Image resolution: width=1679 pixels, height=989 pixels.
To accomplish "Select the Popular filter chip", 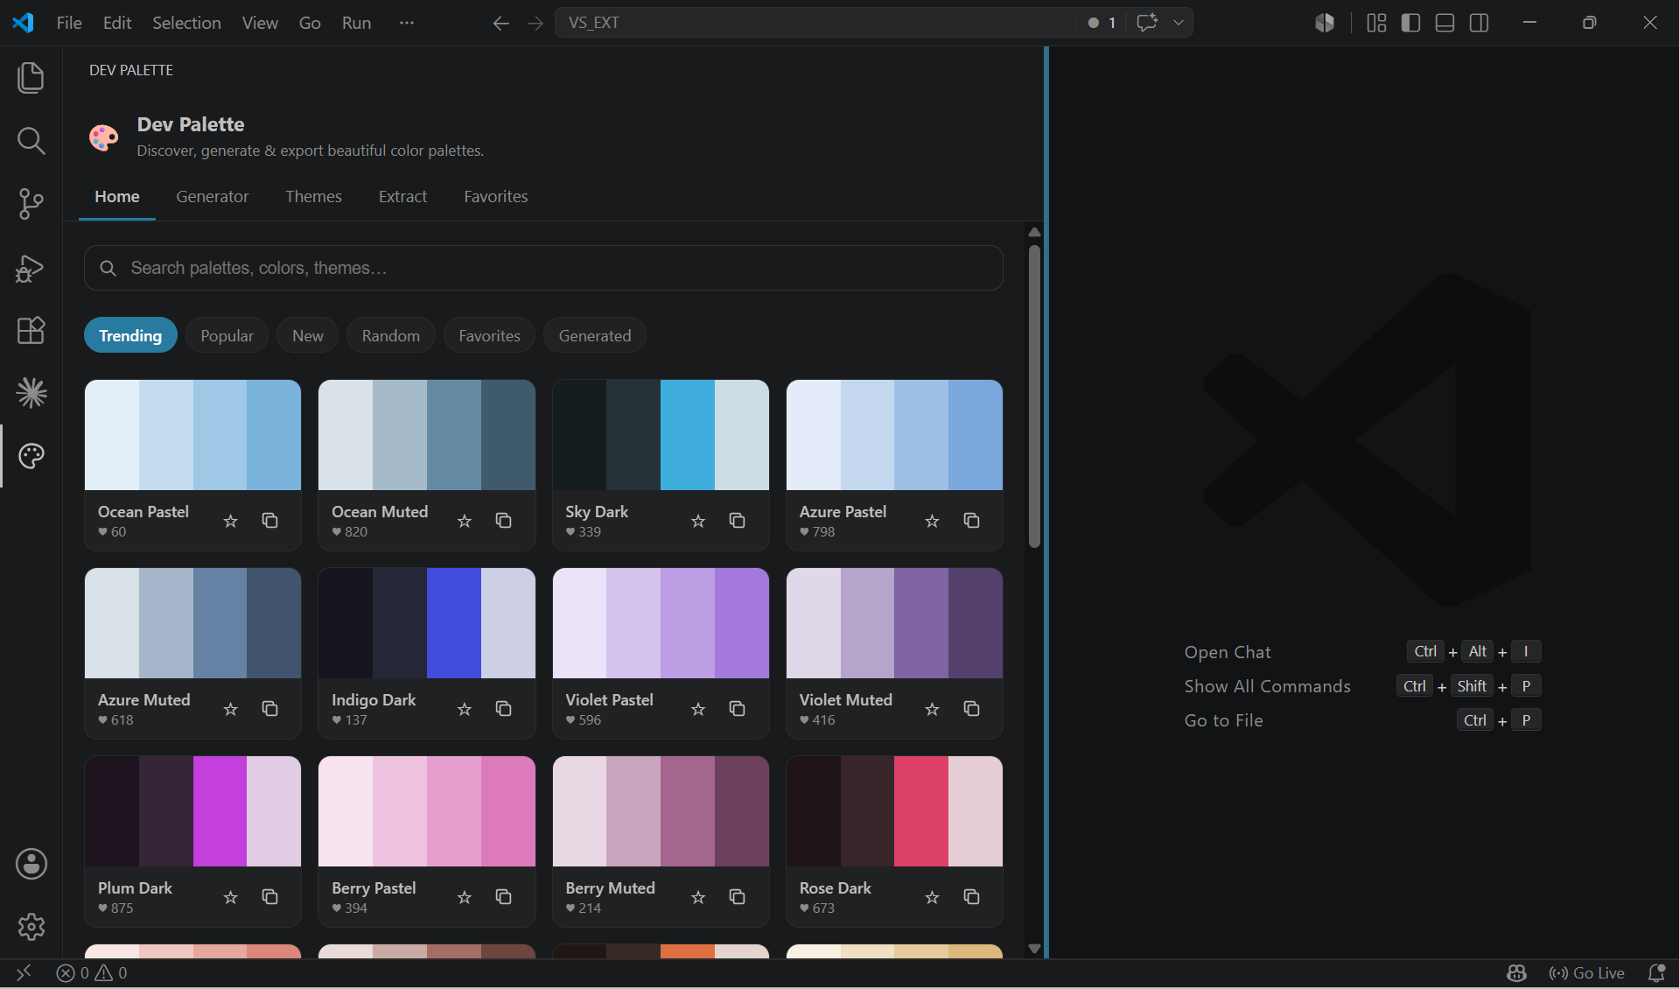I will (x=227, y=336).
